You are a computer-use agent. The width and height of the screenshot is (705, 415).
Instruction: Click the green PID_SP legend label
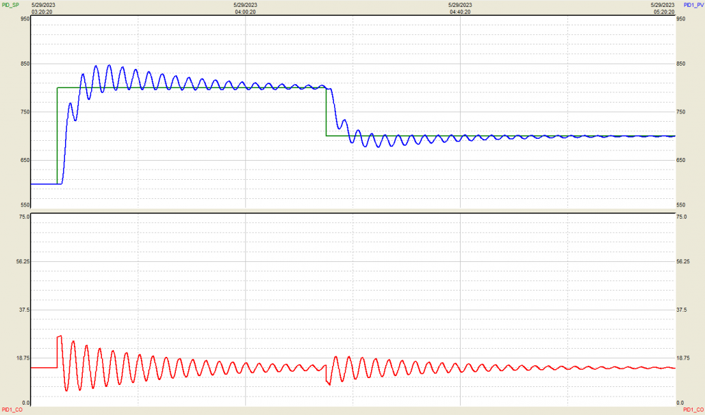click(10, 5)
